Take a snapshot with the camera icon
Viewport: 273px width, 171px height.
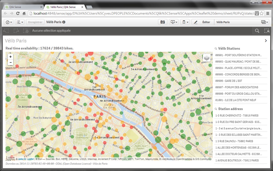point(163,22)
